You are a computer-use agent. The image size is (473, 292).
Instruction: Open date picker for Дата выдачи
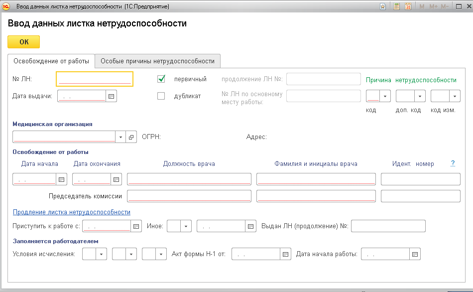point(112,96)
